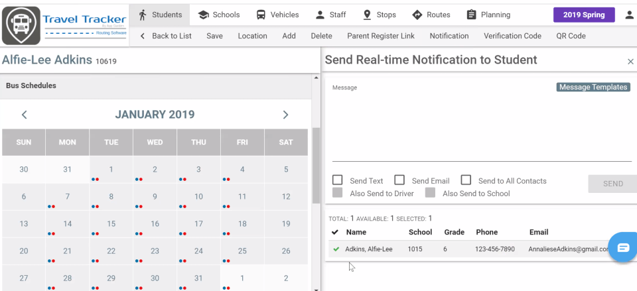Select January 31 in the calendar

(198, 278)
